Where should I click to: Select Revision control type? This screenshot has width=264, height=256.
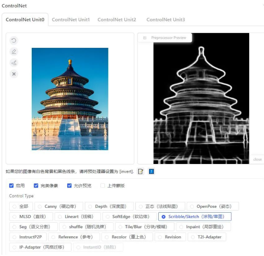tap(170, 237)
